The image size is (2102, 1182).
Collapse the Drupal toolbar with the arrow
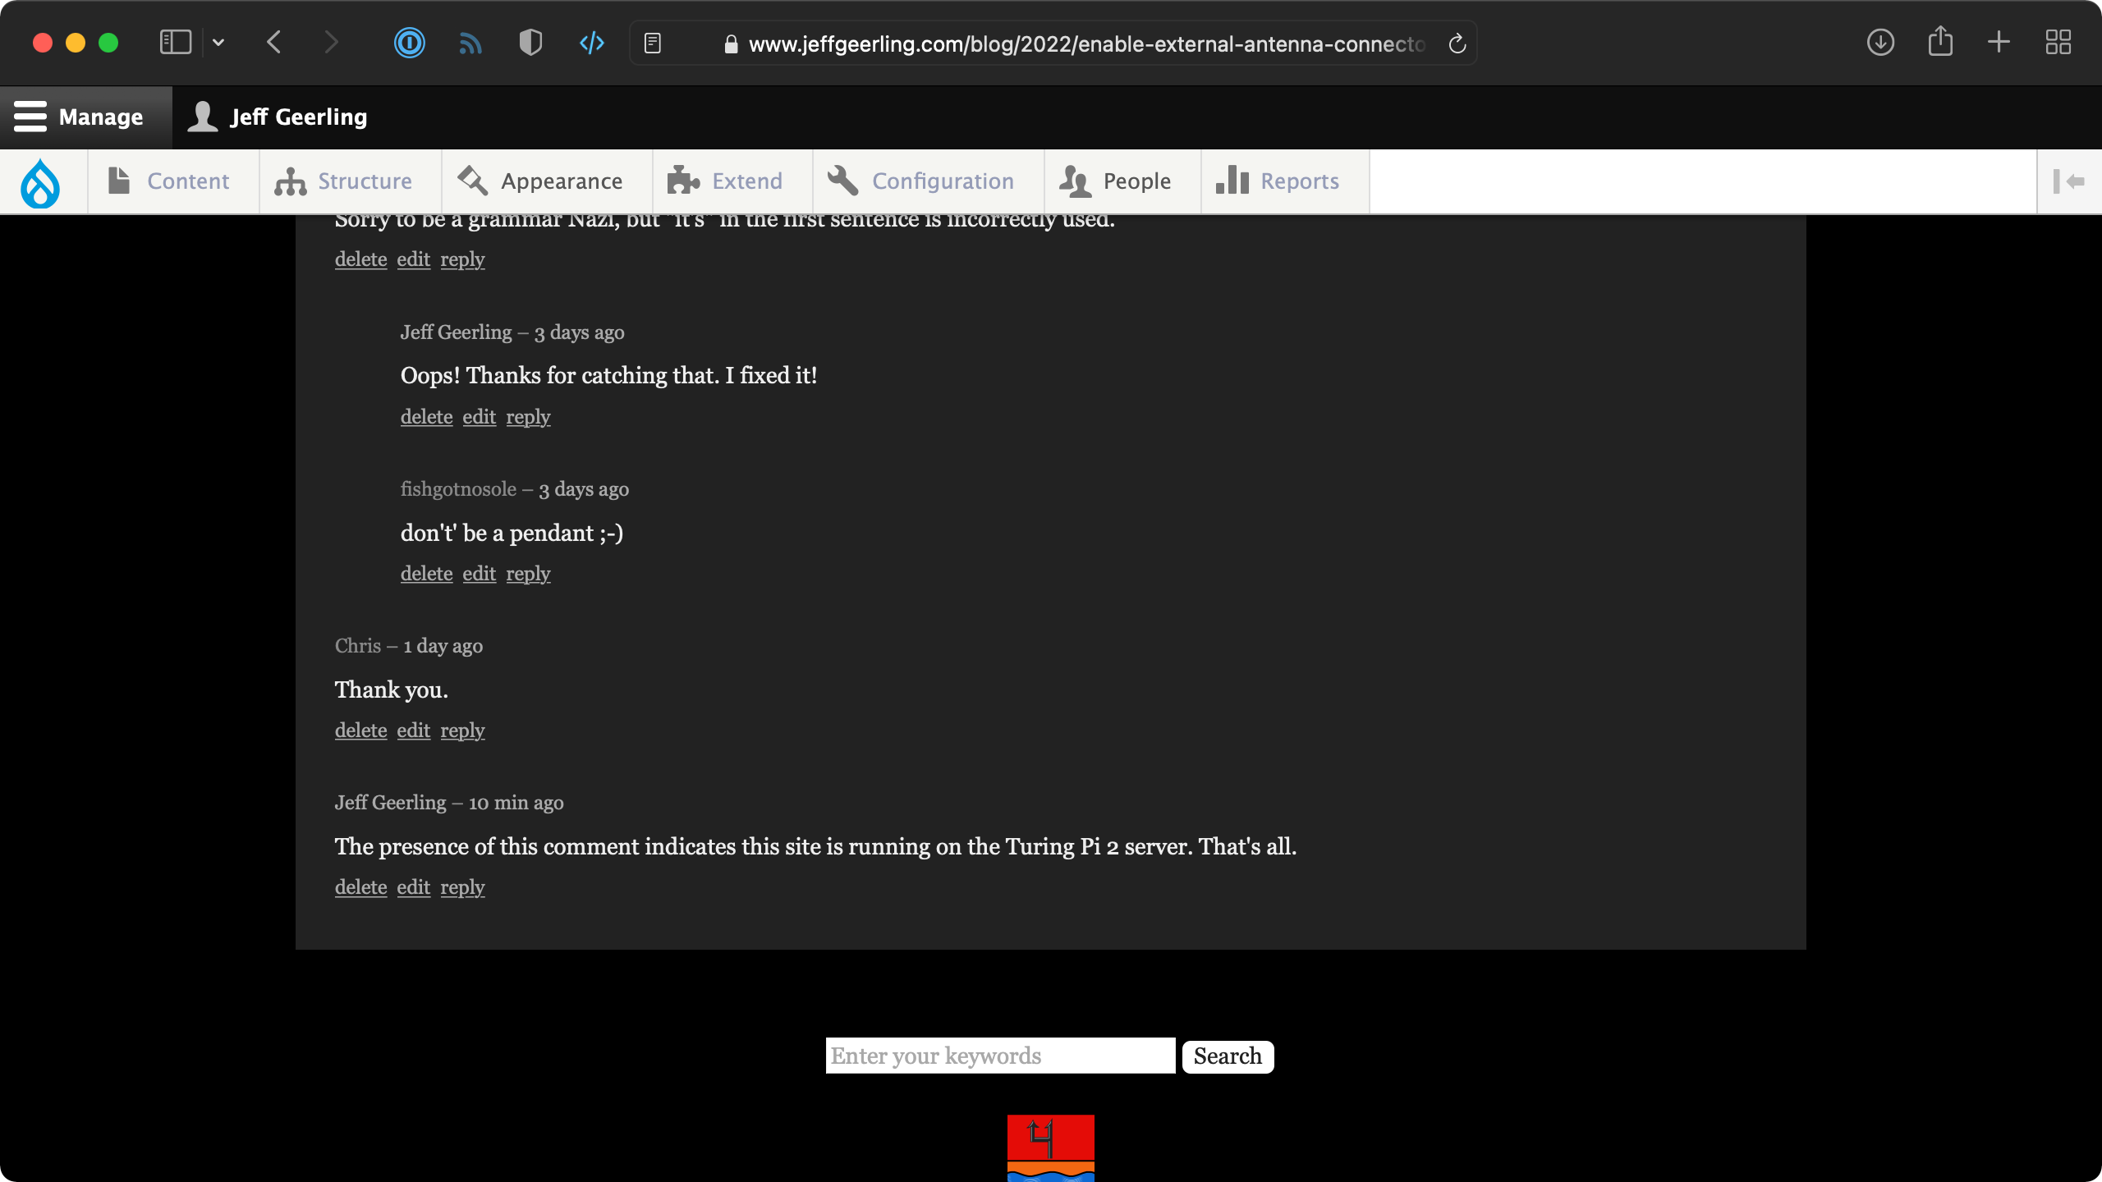(x=2070, y=181)
